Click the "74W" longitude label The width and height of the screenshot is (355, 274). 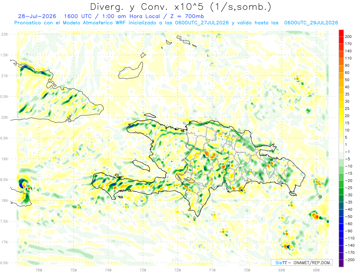click(x=108, y=270)
